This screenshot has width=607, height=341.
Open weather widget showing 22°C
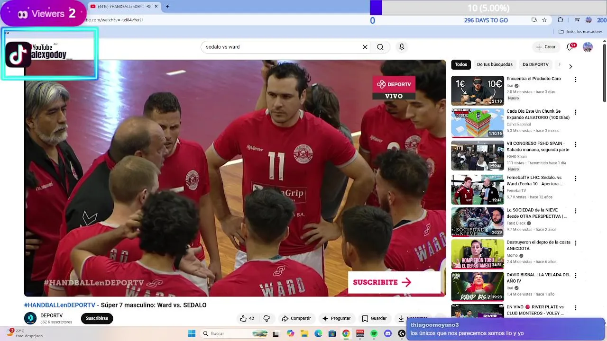point(25,333)
